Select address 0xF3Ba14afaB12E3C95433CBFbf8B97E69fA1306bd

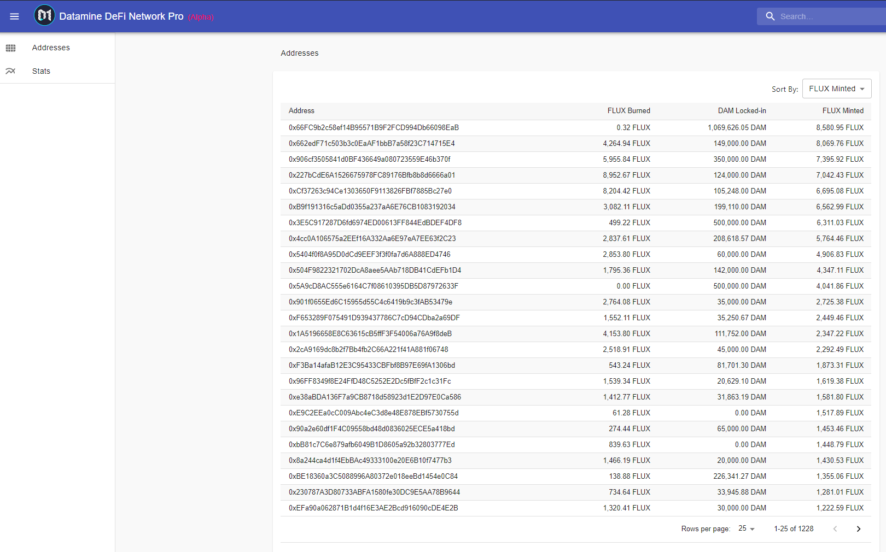pyautogui.click(x=372, y=366)
